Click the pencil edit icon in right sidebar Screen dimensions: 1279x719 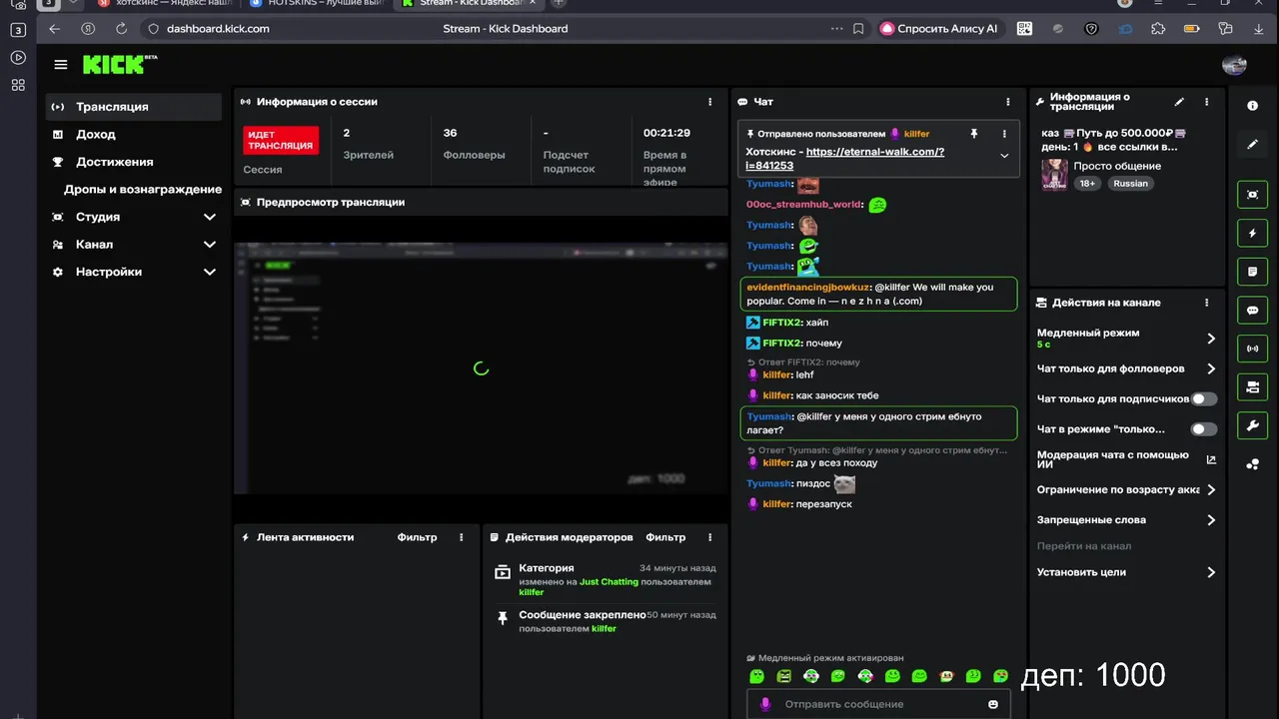tap(1252, 145)
